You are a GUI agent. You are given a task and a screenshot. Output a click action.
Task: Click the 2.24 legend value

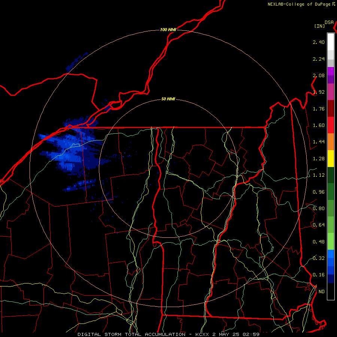click(319, 59)
